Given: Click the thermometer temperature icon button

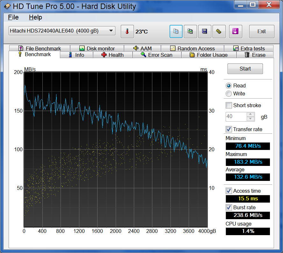Looking at the screenshot, I should pos(127,32).
